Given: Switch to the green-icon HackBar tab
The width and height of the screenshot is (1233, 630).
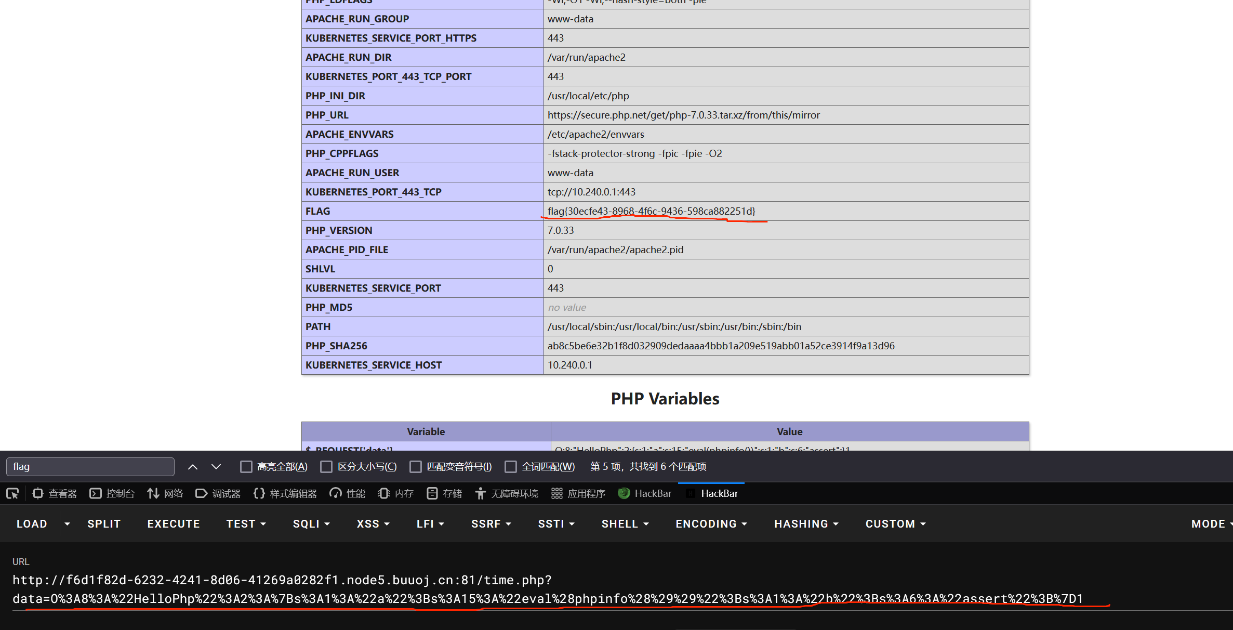Looking at the screenshot, I should click(x=645, y=493).
